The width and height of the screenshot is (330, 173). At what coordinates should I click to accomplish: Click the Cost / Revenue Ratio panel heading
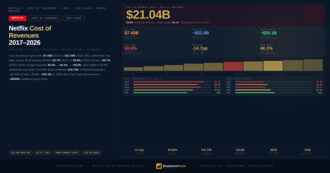pos(143,79)
